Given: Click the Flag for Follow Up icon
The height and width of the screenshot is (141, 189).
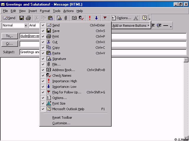Looking at the screenshot, I should point(105,18).
